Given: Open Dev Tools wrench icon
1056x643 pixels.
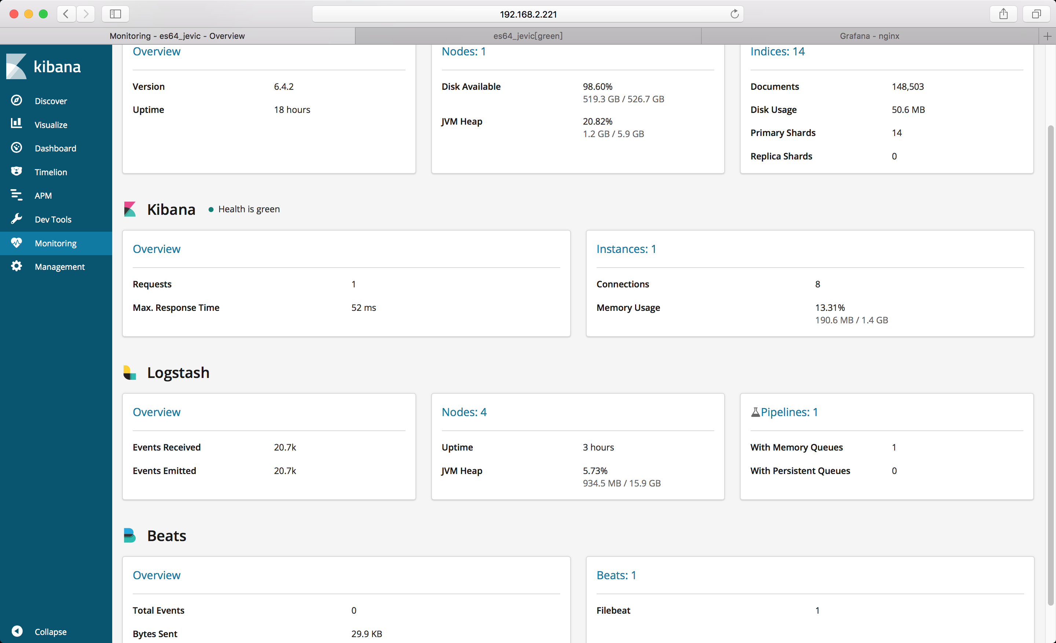Looking at the screenshot, I should 16,219.
